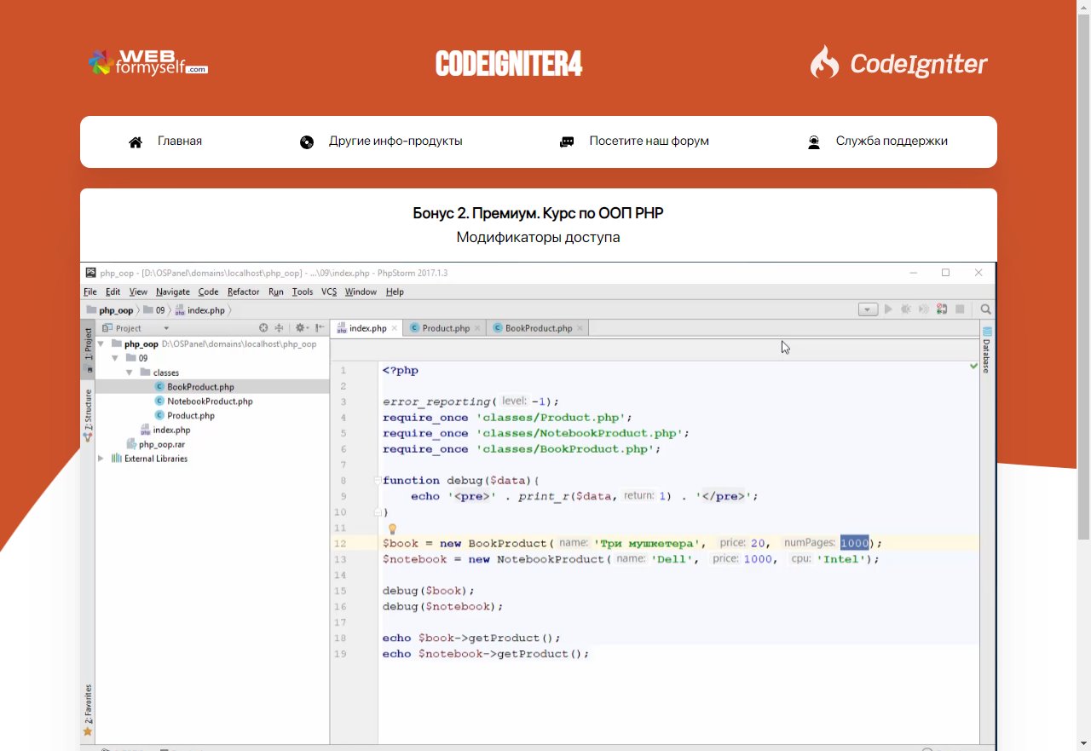This screenshot has width=1091, height=751.
Task: Select php_oop.rar in project tree
Action: tap(161, 444)
